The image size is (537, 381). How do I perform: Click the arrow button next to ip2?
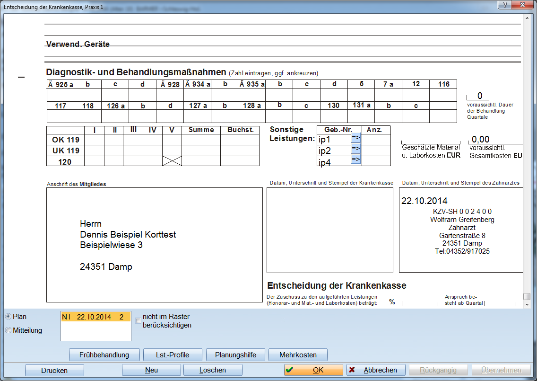click(356, 149)
